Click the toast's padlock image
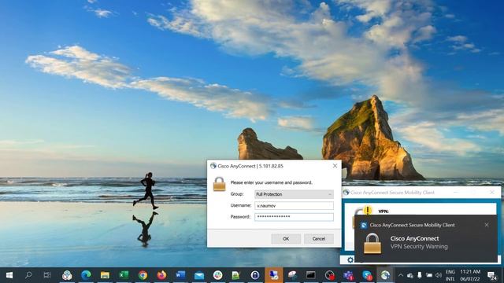 (372, 244)
